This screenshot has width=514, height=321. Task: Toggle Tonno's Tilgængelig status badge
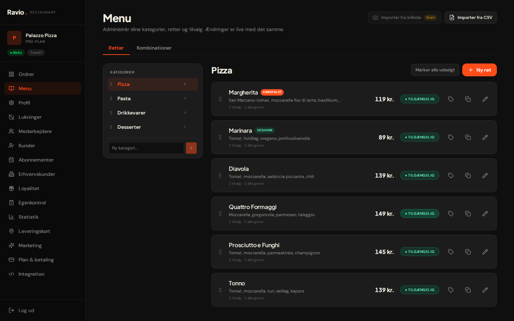pyautogui.click(x=420, y=290)
